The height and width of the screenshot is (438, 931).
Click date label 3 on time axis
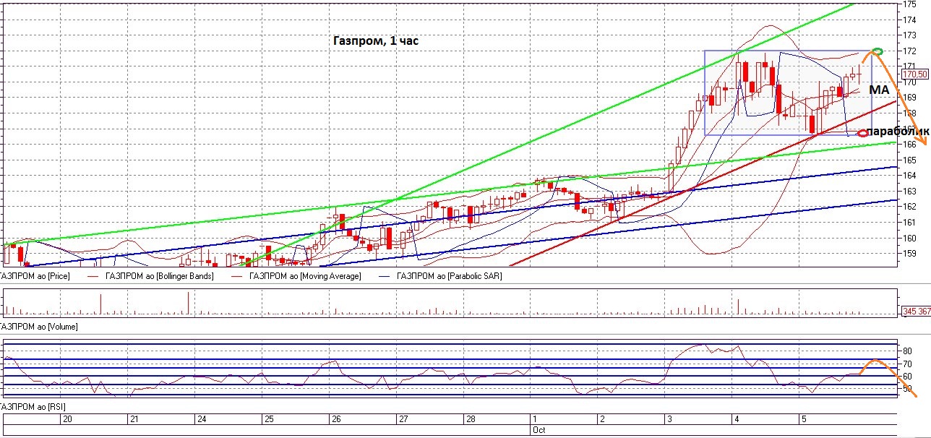coord(669,419)
